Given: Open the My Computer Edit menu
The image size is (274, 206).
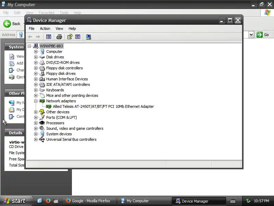Looking at the screenshot, I should (17, 13).
